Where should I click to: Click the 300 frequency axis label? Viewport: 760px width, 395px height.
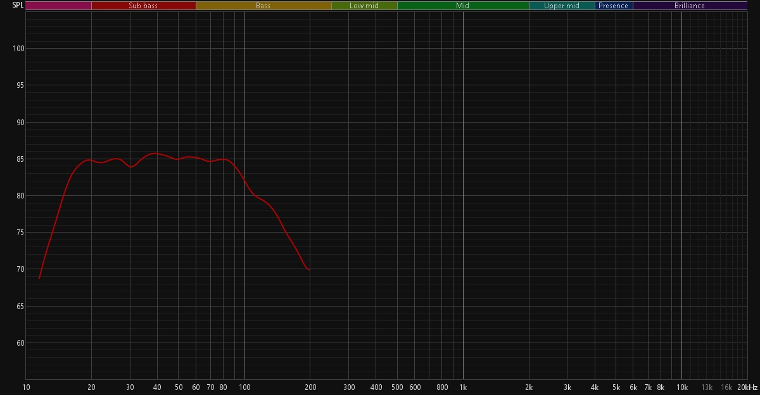point(349,387)
